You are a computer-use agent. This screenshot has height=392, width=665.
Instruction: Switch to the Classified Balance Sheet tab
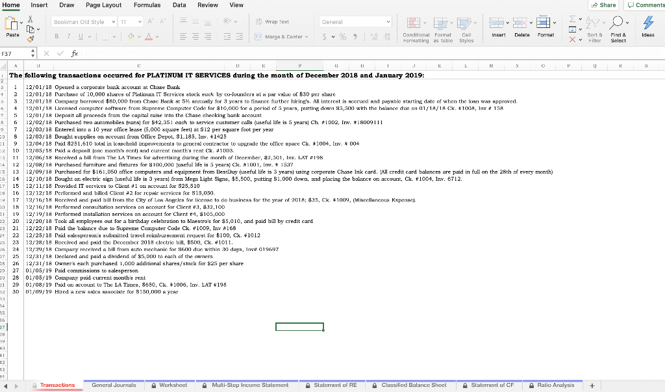[409, 385]
